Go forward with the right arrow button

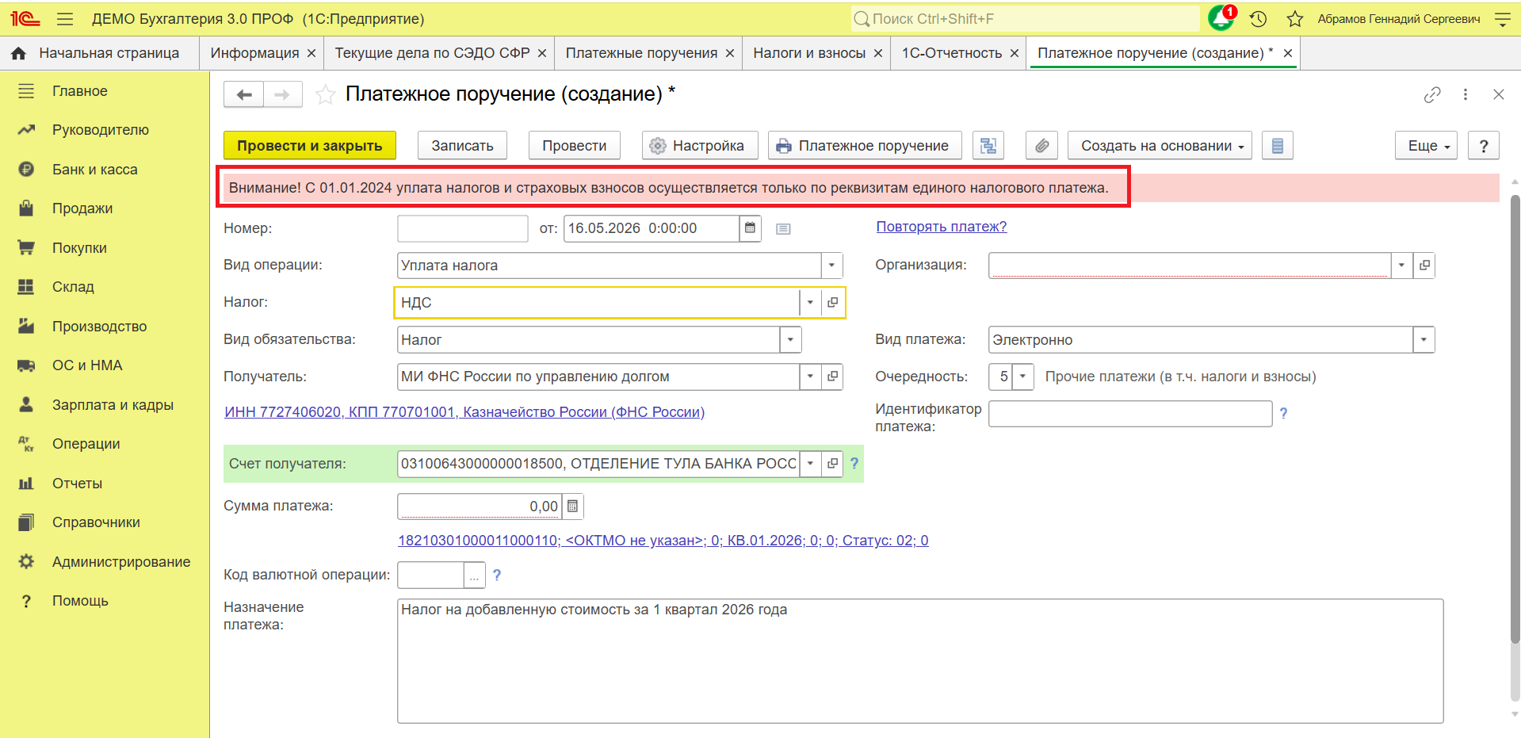click(x=282, y=95)
